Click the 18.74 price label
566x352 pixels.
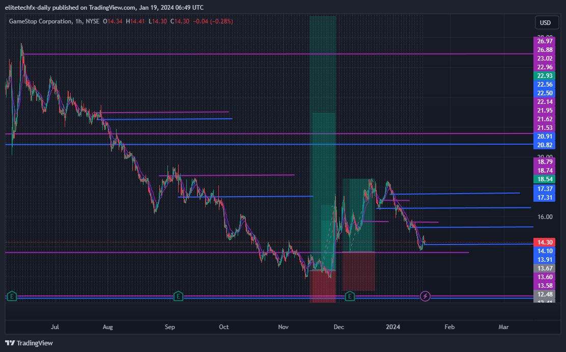tap(545, 171)
